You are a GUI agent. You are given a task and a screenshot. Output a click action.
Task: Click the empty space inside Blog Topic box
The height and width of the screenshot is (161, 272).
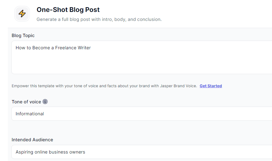click(149, 64)
